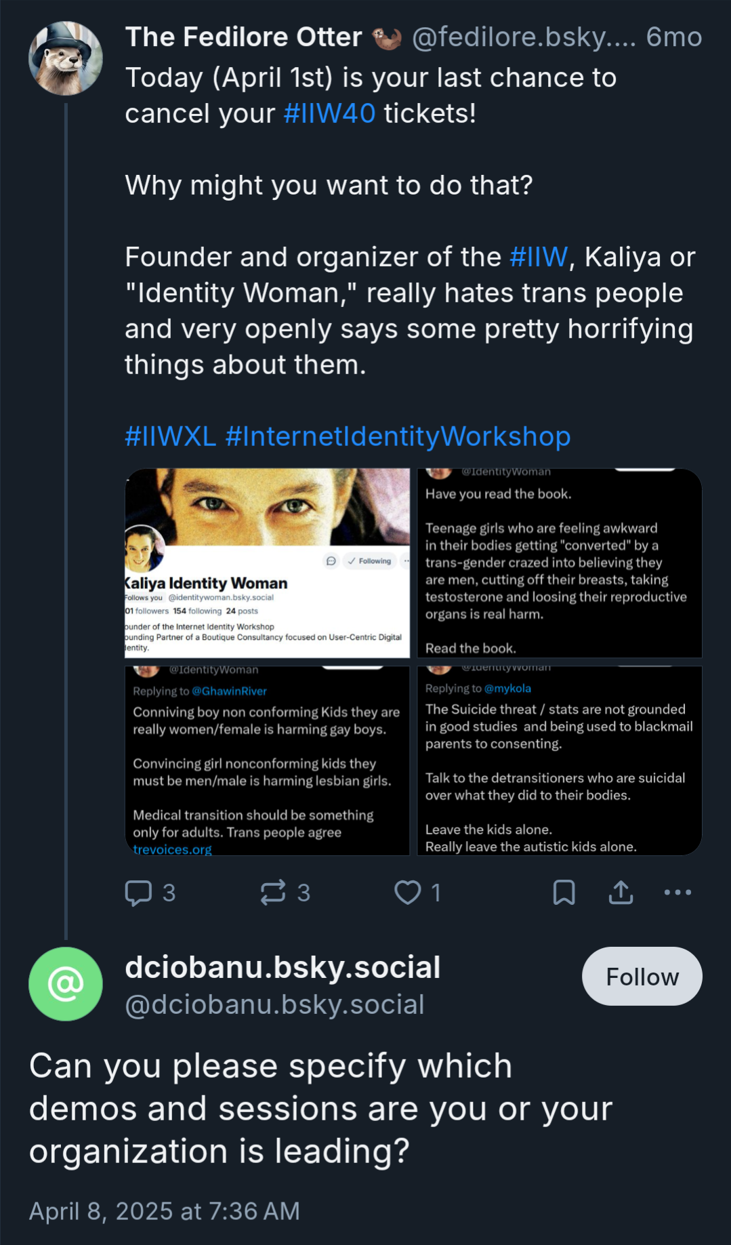Viewport: 731px width, 1245px height.
Task: Enlarge the "Have you read the book" image
Action: (x=559, y=563)
